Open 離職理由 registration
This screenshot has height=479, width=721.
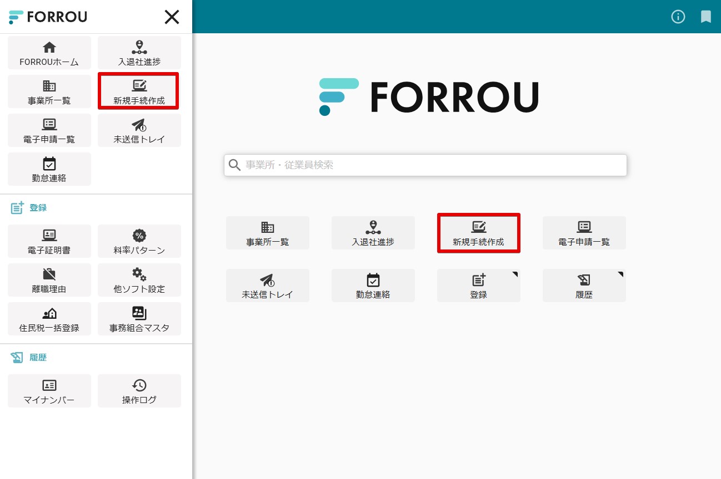(49, 280)
